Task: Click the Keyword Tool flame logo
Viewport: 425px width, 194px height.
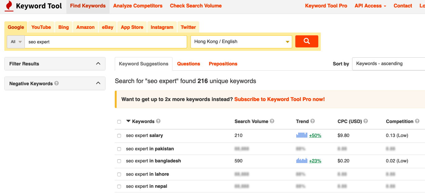Action: click(x=9, y=6)
